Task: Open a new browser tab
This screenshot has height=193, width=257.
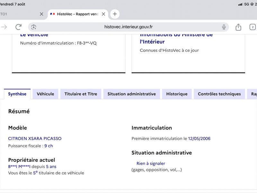Action: tap(115, 14)
